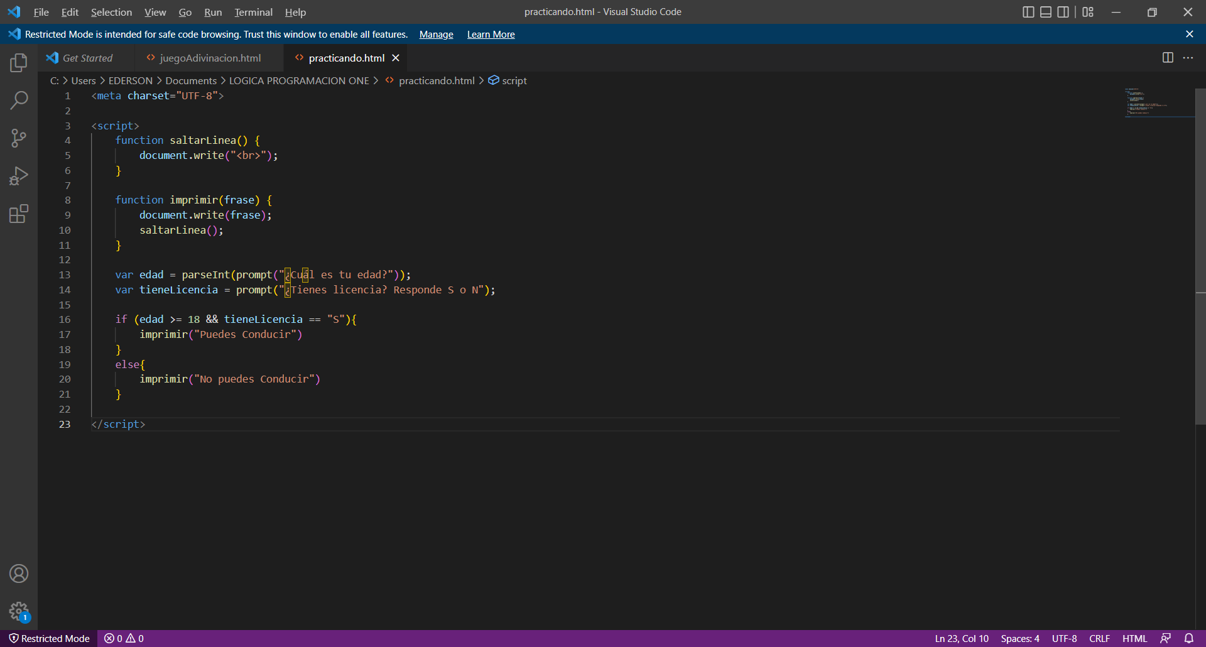
Task: Open the Explorer view in activity bar
Action: (x=19, y=63)
